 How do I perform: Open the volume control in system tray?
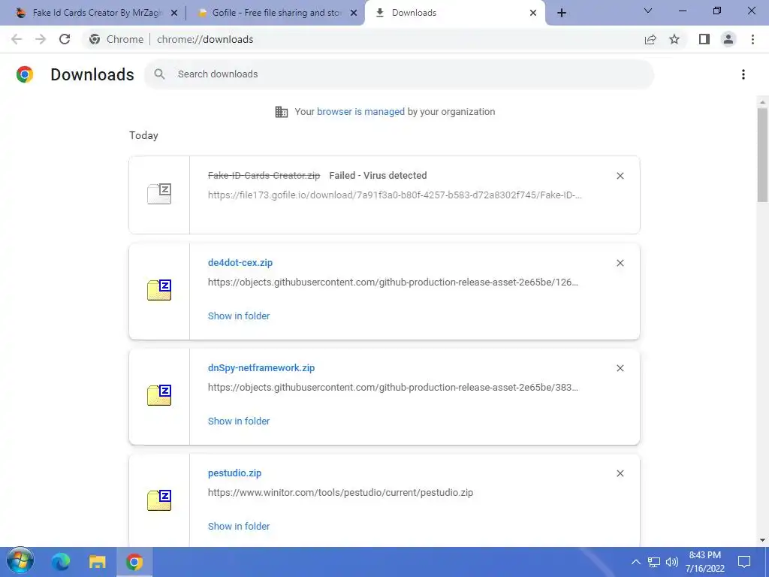click(672, 562)
